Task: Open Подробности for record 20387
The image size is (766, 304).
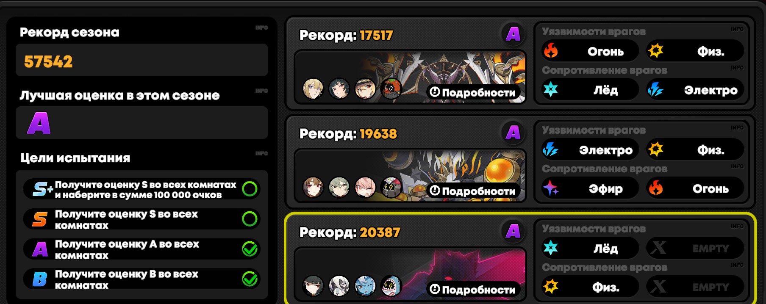Action: click(x=474, y=290)
